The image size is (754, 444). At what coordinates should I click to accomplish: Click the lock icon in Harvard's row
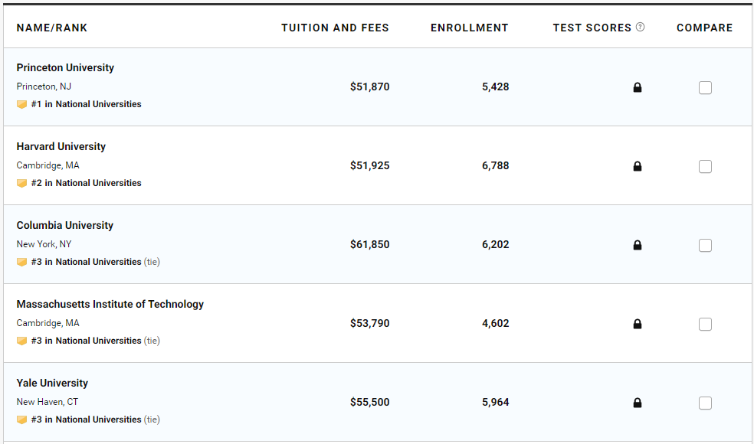click(x=638, y=167)
